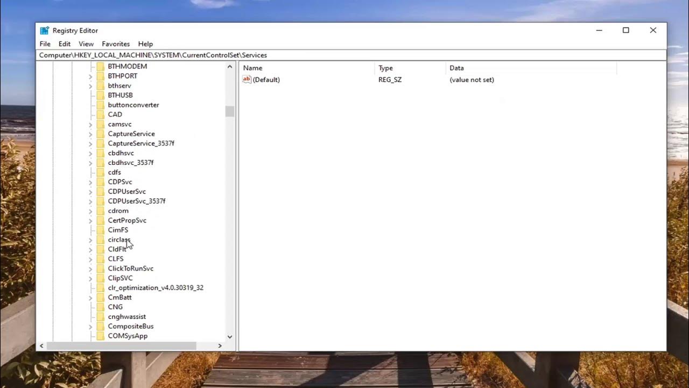Expand the cdrom key
Viewport: 689px width, 388px height.
pos(90,211)
